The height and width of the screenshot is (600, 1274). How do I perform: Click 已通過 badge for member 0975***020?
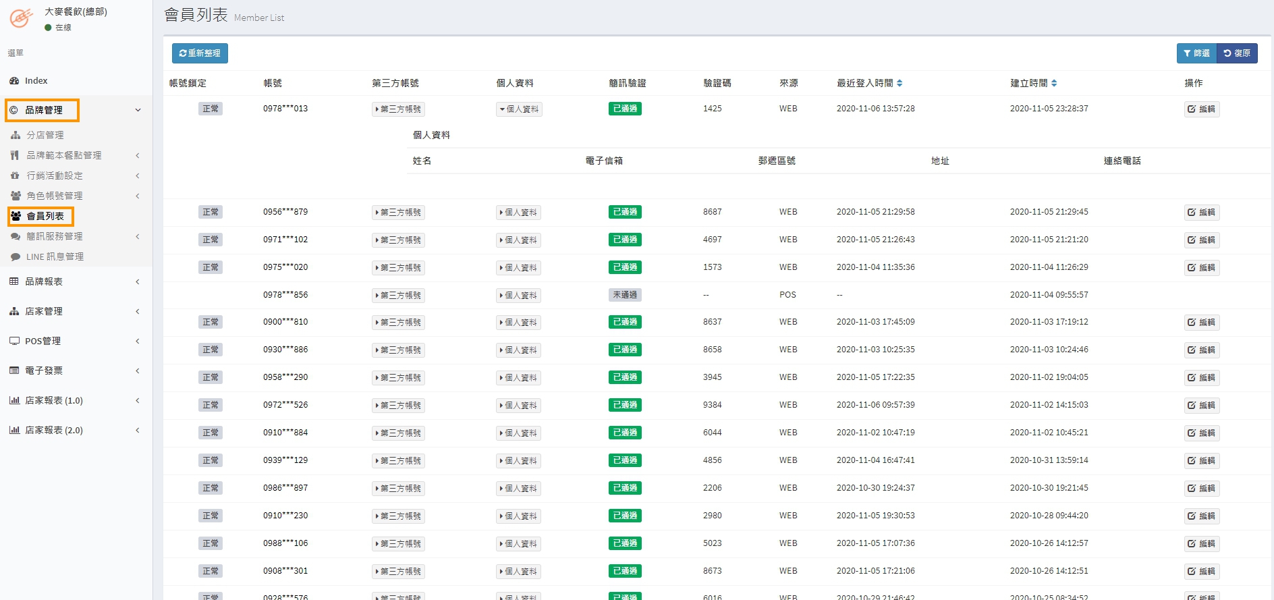click(625, 268)
